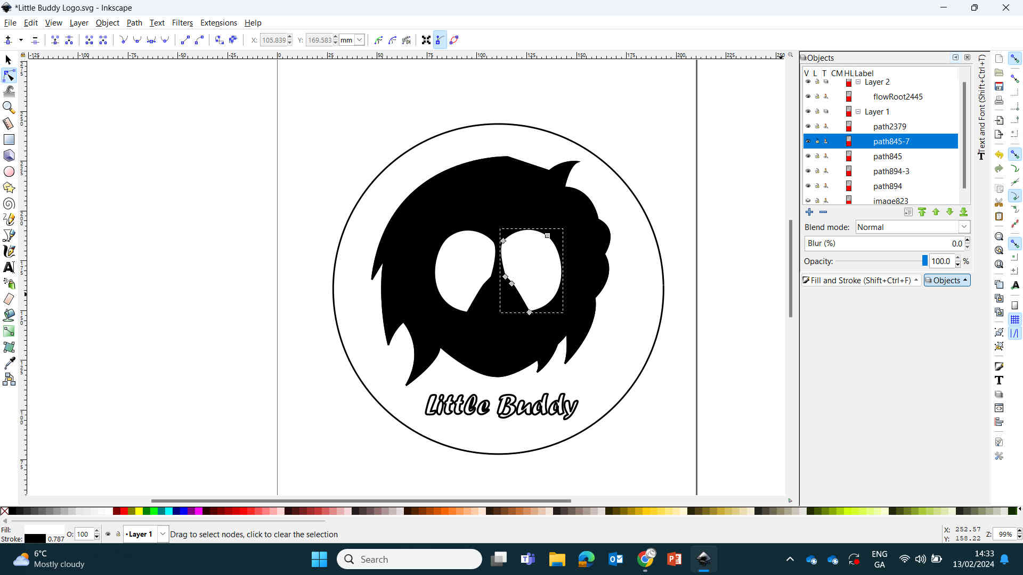Select the Spiral tool
This screenshot has height=575, width=1023.
pos(9,203)
